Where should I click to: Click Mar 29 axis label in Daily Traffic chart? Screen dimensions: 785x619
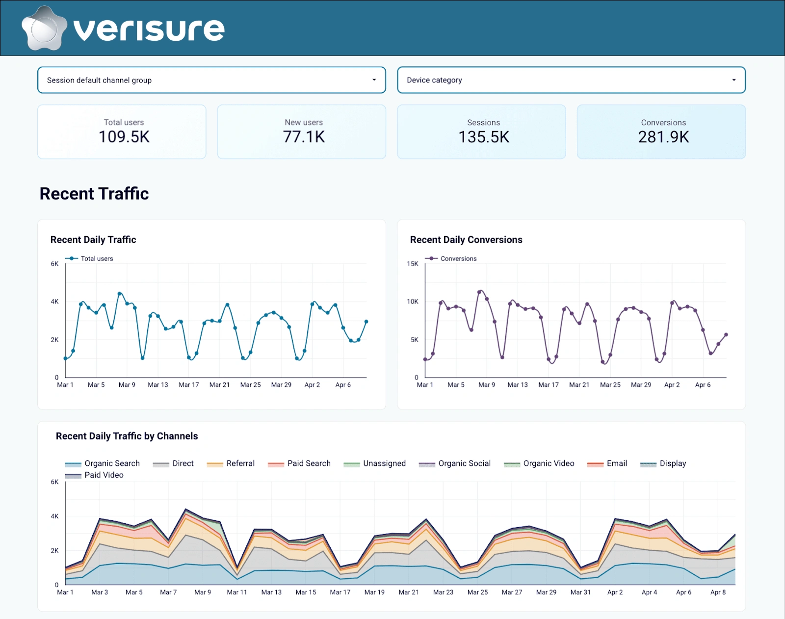pyautogui.click(x=281, y=385)
